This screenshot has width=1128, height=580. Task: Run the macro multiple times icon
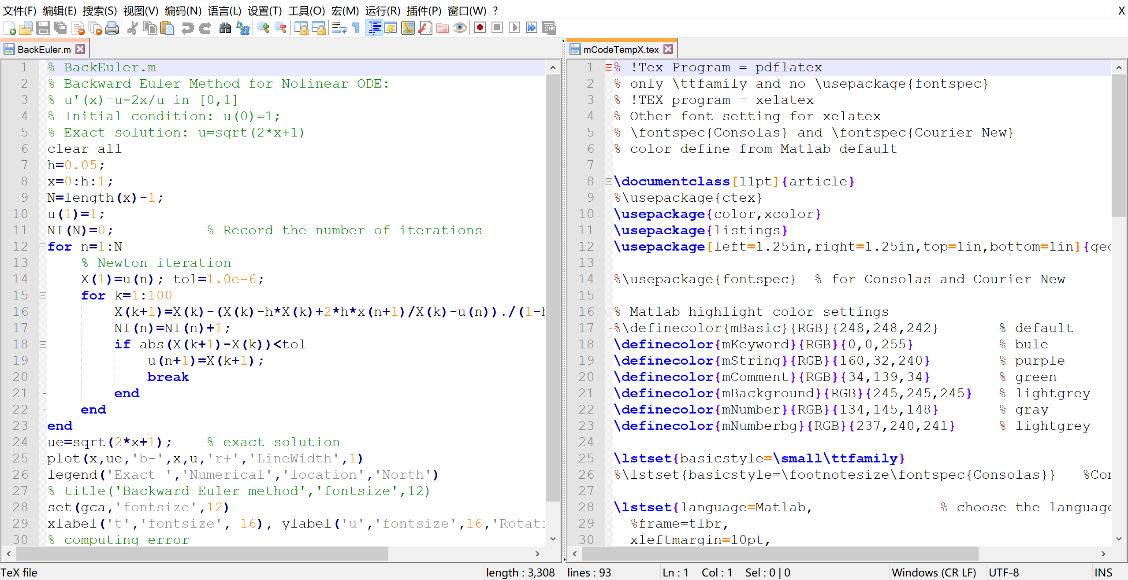click(532, 28)
